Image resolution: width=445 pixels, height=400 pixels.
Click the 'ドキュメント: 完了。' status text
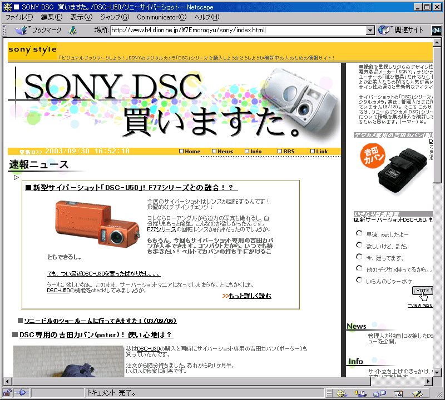(x=111, y=393)
